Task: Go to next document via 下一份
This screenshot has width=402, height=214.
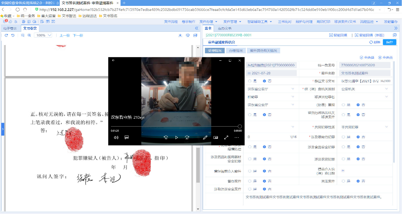Action: click(78, 35)
